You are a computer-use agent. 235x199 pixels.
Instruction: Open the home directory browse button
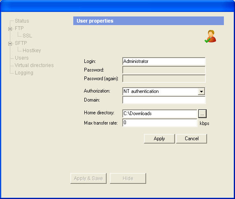tap(202, 113)
